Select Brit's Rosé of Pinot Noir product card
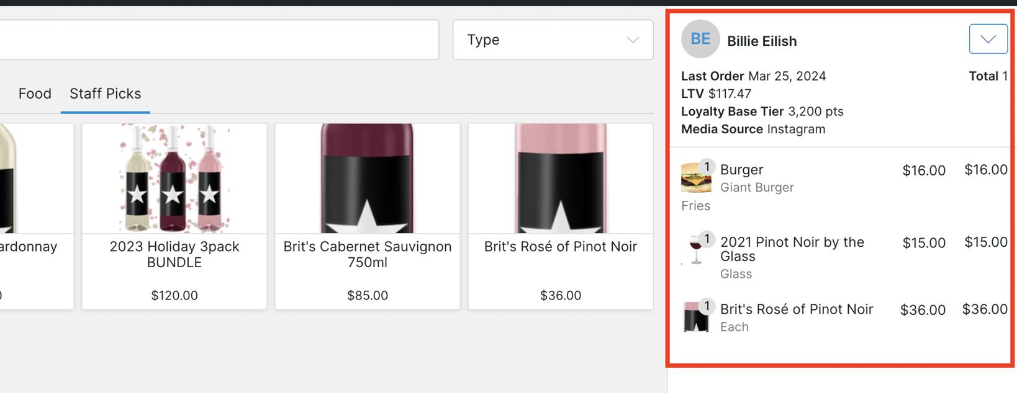Image resolution: width=1017 pixels, height=393 pixels. pyautogui.click(x=561, y=216)
